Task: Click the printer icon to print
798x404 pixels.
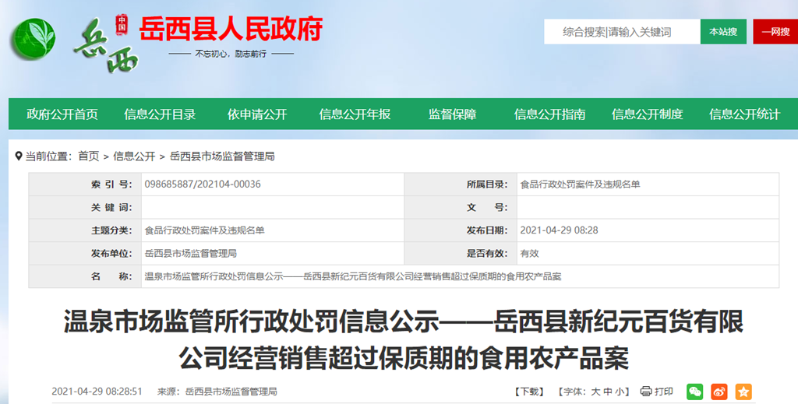Action: click(x=646, y=392)
